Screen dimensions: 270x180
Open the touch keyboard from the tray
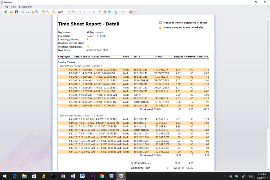[x=252, y=176]
